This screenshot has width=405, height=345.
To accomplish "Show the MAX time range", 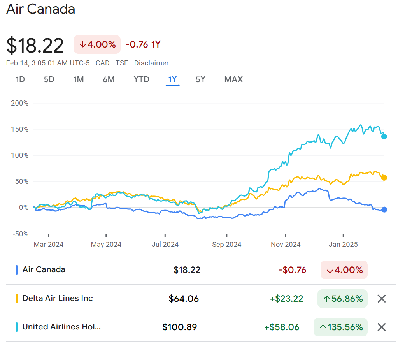I will tap(233, 79).
